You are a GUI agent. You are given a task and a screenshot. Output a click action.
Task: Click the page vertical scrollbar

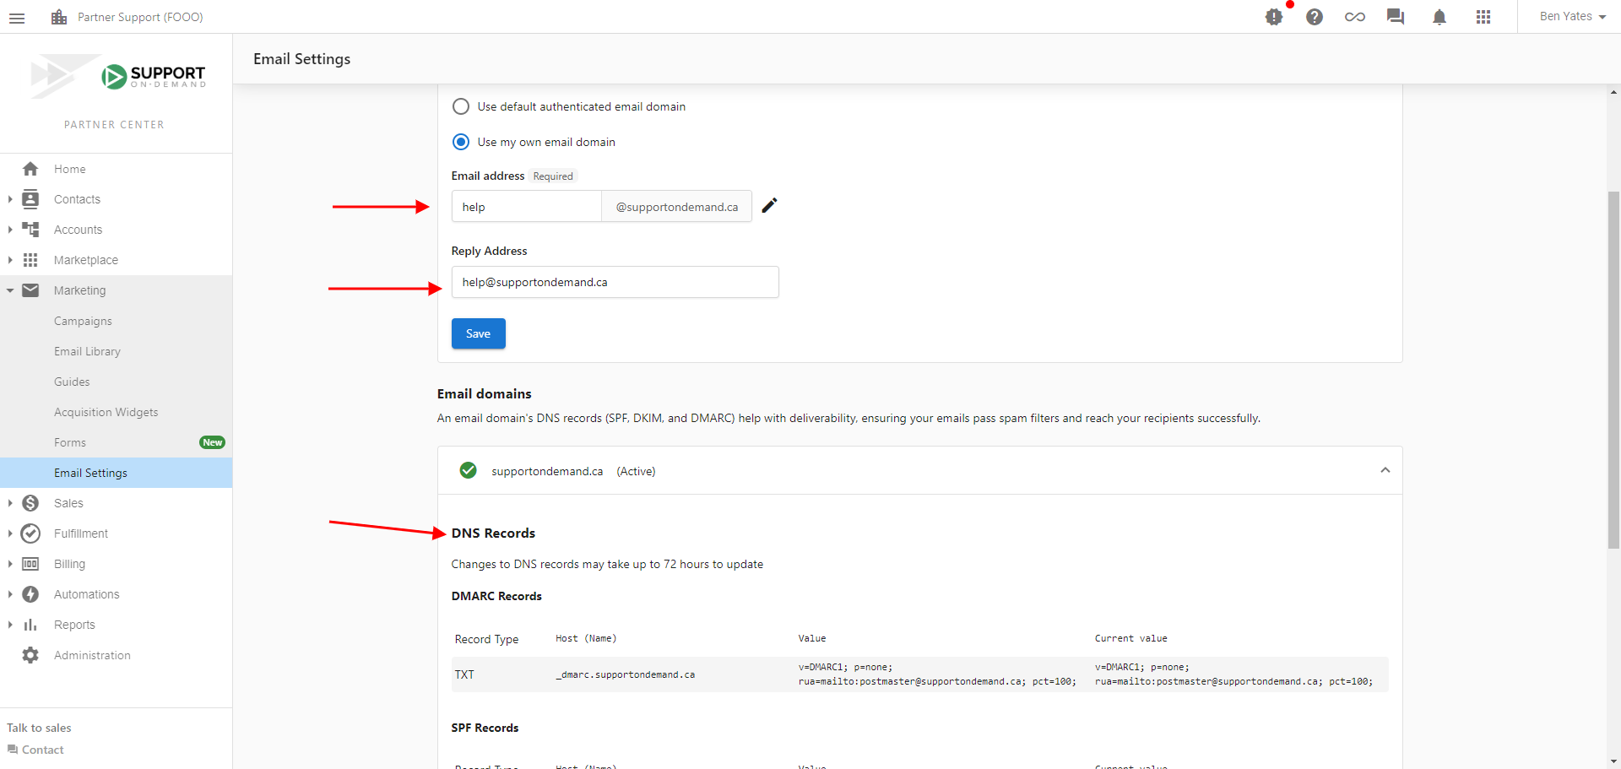(x=1613, y=370)
